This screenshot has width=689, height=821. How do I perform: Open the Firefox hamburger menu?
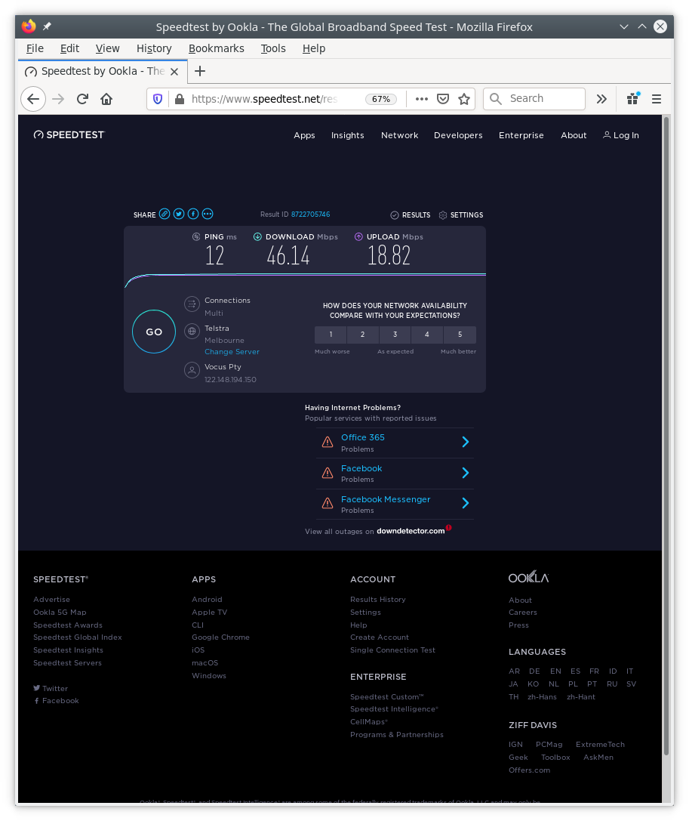click(x=657, y=99)
